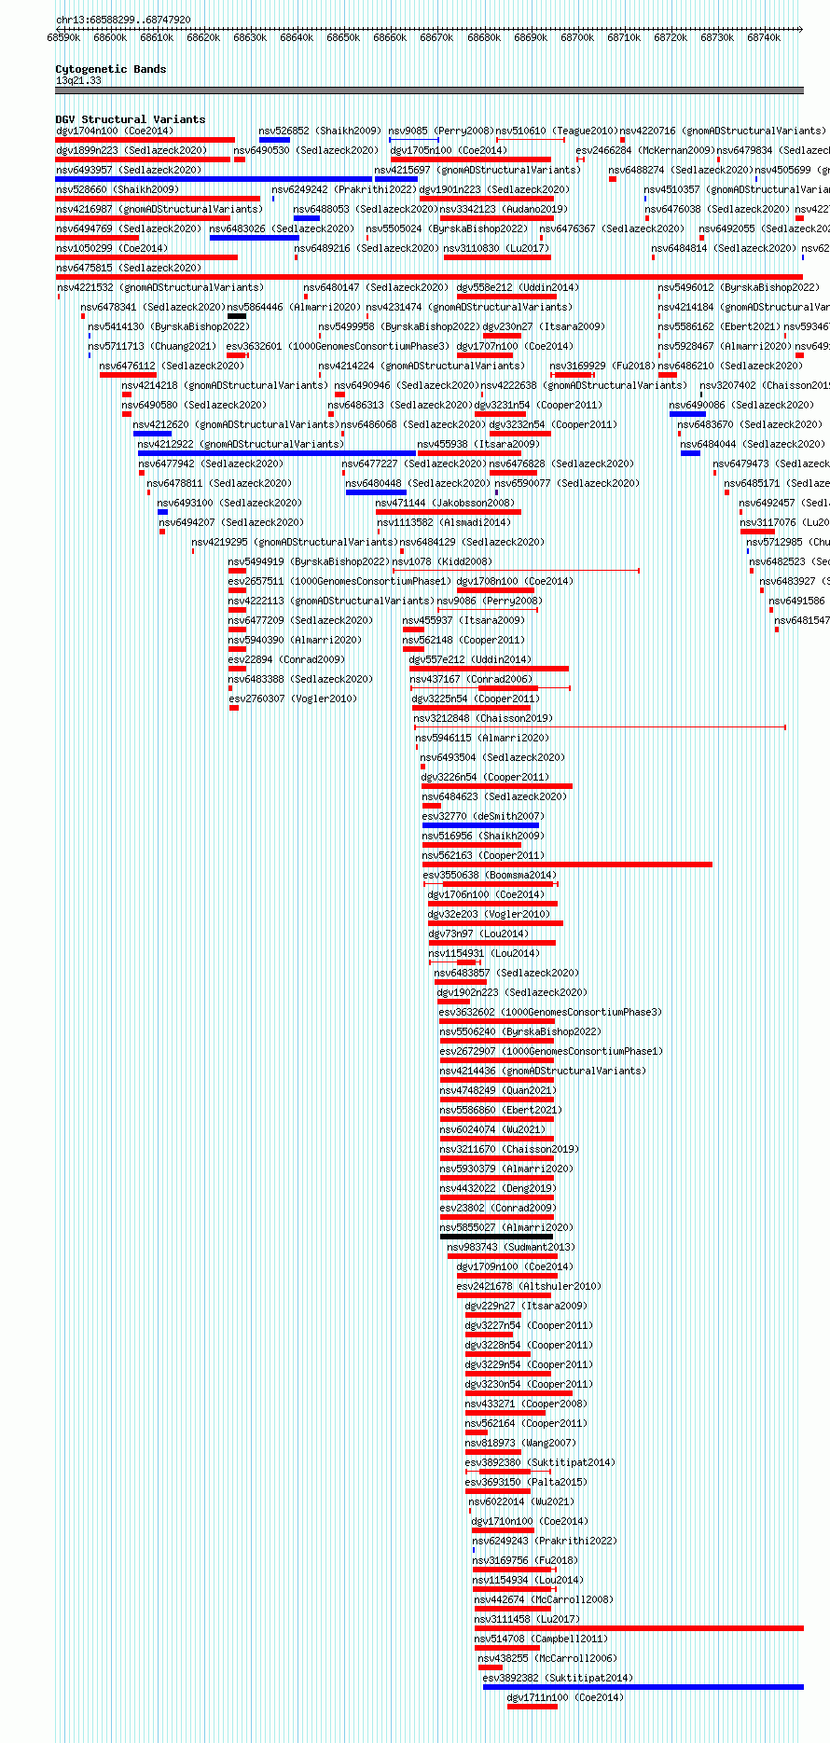The height and width of the screenshot is (1743, 830).
Task: Open nsv433271 (Cooper2008) label
Action: (x=526, y=1404)
